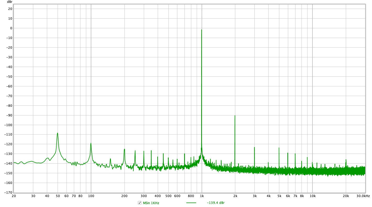Click the 800 frequency axis label
This screenshot has width=372, height=207.
(x=191, y=196)
